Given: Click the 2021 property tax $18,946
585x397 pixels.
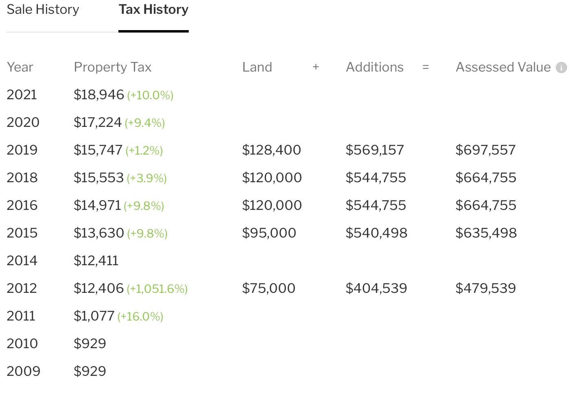Looking at the screenshot, I should point(99,95).
